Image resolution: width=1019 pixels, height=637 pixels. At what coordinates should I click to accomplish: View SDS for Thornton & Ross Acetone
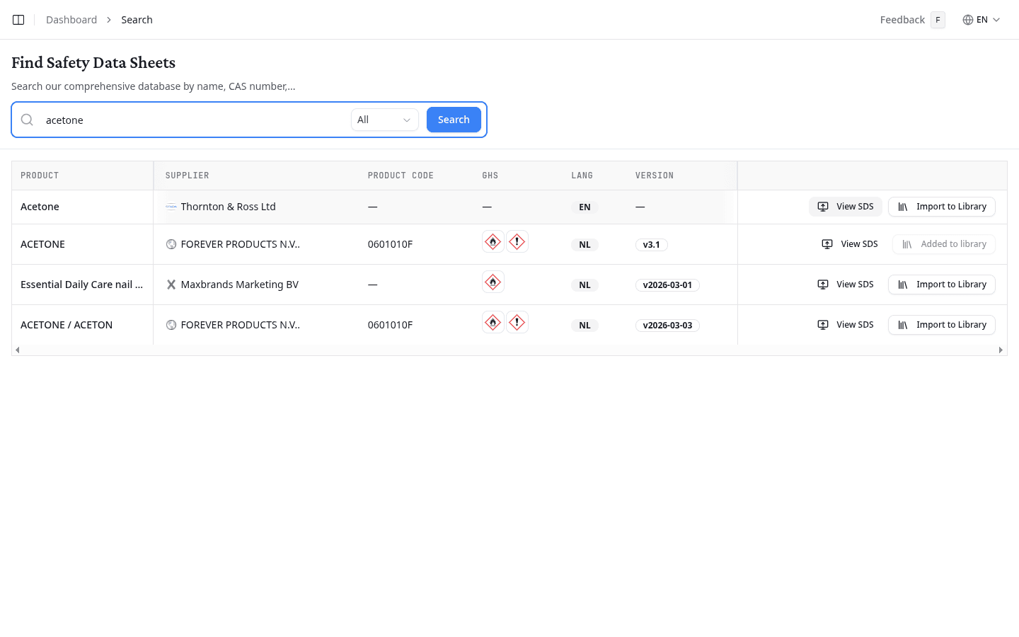click(x=846, y=207)
